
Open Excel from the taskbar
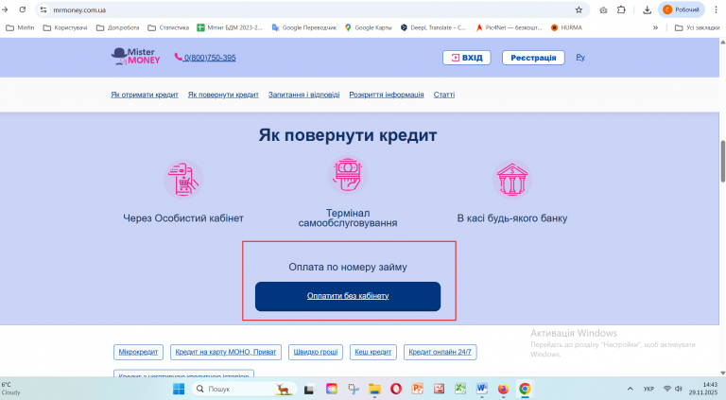click(460, 389)
